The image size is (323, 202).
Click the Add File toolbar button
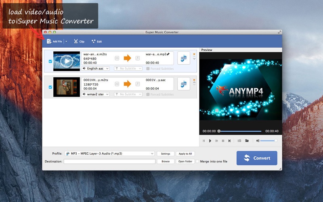[x=55, y=42]
